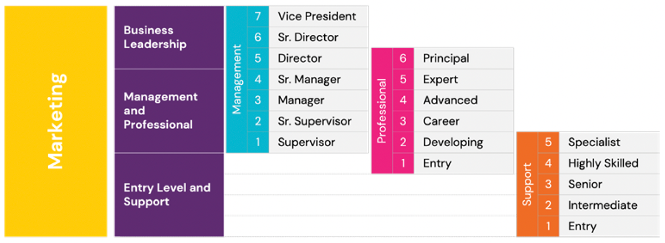Viewport: 665px width, 243px height.
Task: Choose the Highly Skilled support level
Action: pyautogui.click(x=598, y=163)
